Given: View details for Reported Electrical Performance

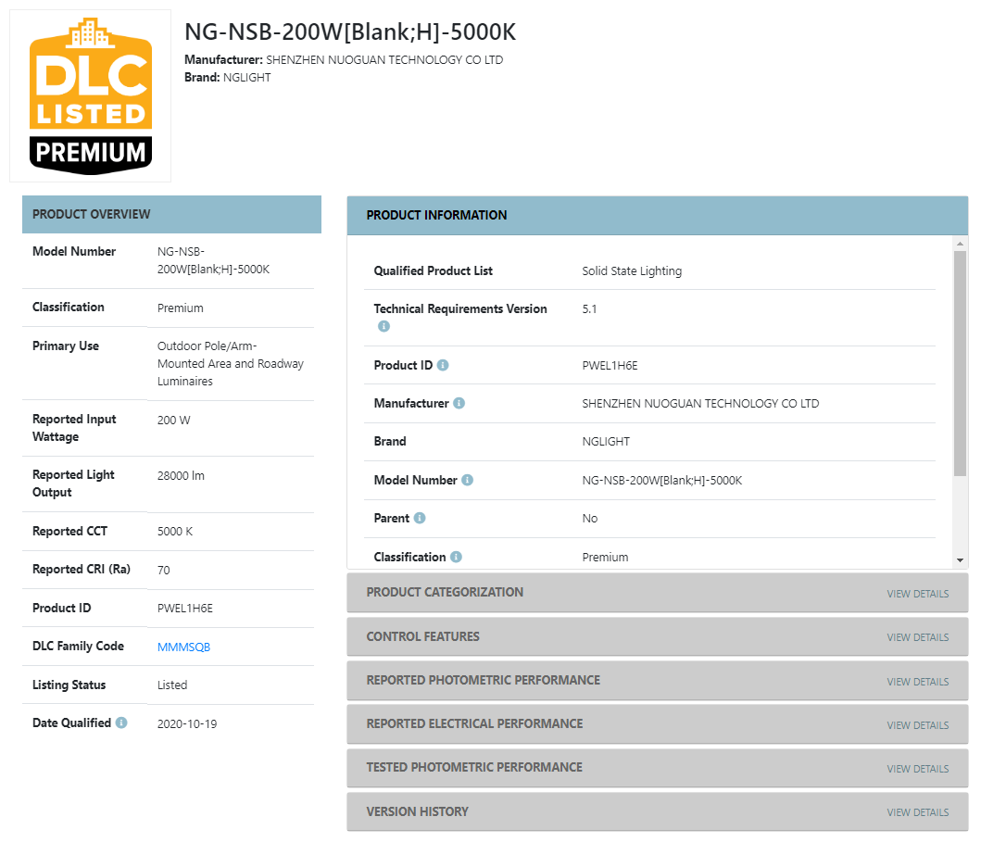Looking at the screenshot, I should tap(917, 725).
